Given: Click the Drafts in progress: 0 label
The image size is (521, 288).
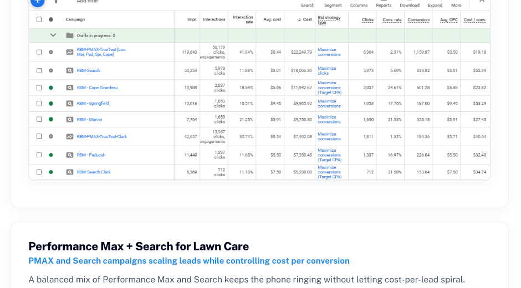Looking at the screenshot, I should click(x=96, y=35).
